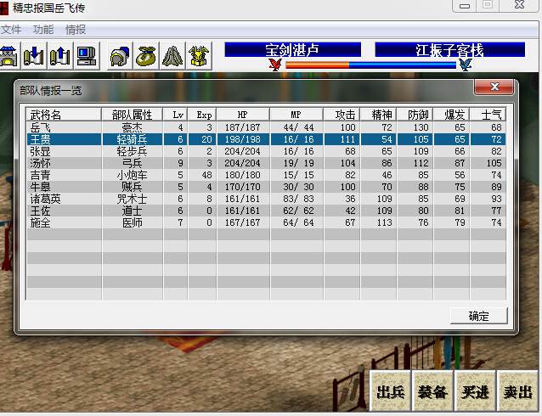
Task: Click the 小炮车 troop type cell
Action: click(x=132, y=175)
